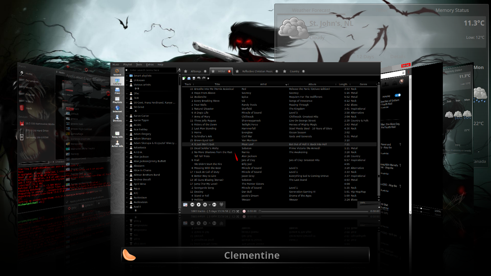Select the song We Didn't Start the Fire
The height and width of the screenshot is (276, 491).
click(x=279, y=164)
